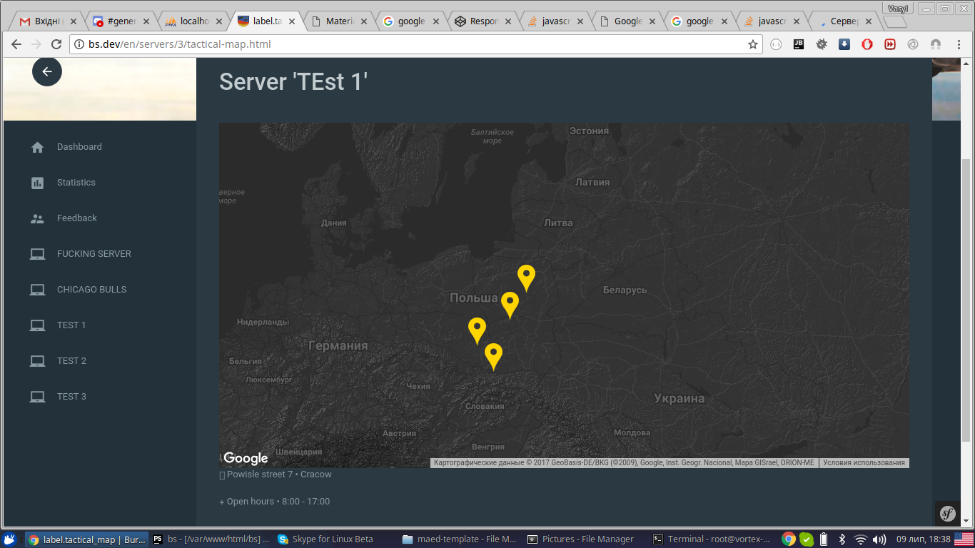This screenshot has width=975, height=548.
Task: Click the Open hours 8:00 - 17:00 text
Action: (x=278, y=502)
